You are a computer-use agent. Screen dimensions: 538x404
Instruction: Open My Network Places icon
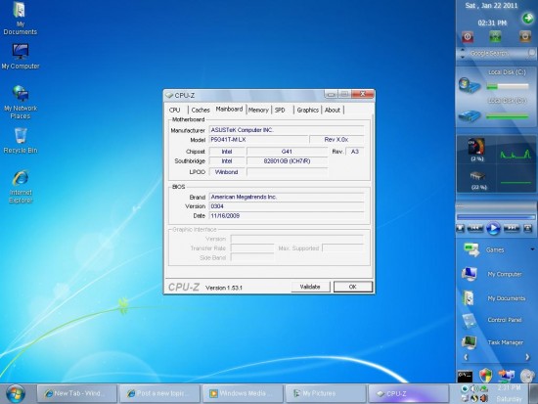[x=21, y=102]
